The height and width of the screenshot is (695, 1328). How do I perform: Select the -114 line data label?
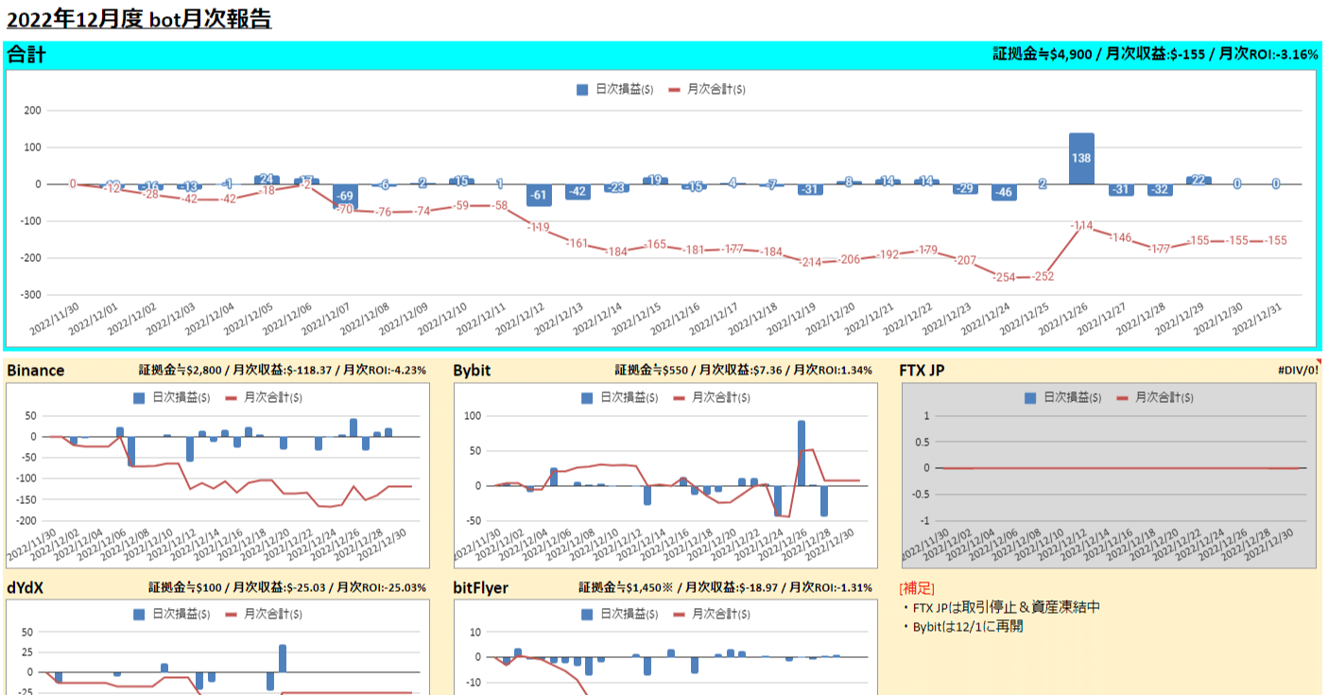click(1081, 226)
